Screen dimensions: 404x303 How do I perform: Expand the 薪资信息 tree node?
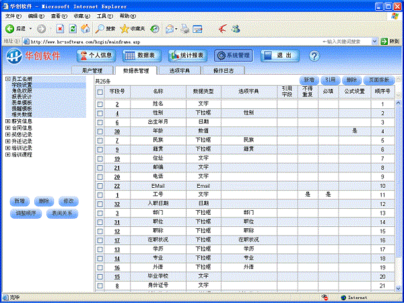(x=7, y=122)
